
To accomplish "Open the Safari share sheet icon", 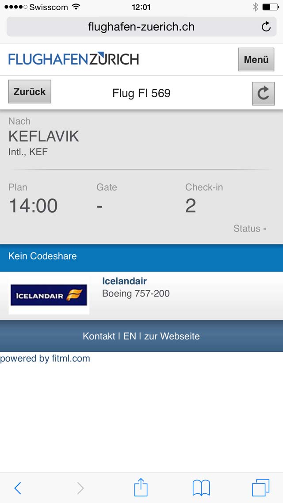I will 141,487.
